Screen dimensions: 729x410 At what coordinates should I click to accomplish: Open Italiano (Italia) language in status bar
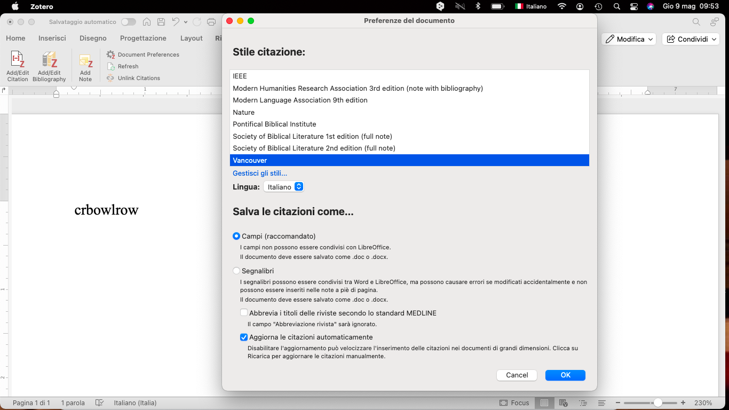click(135, 403)
